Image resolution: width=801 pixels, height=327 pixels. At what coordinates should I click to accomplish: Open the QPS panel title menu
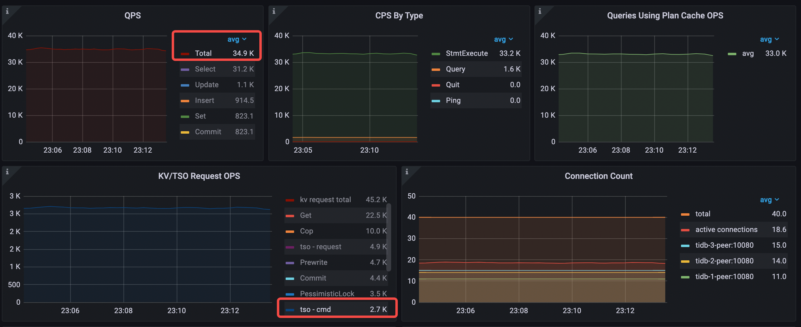(133, 15)
